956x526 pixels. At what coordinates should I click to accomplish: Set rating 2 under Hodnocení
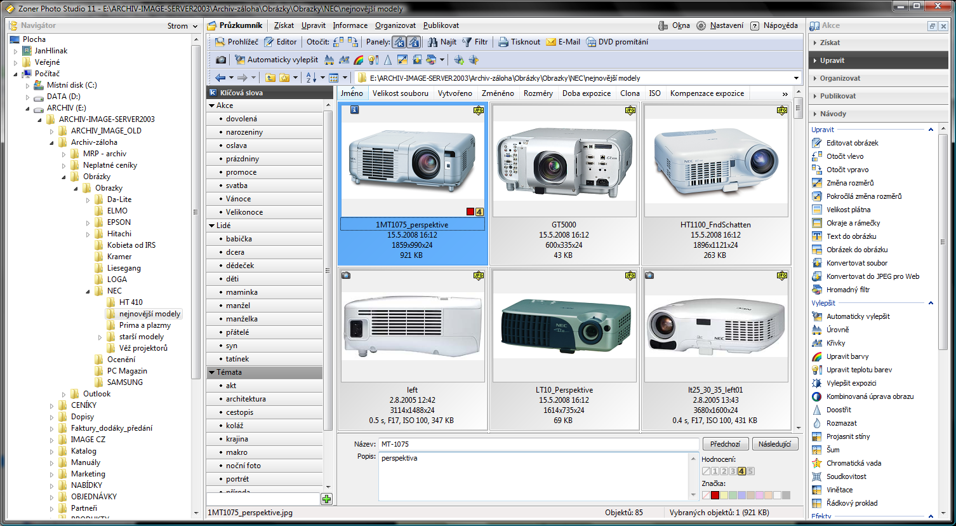[x=724, y=471]
